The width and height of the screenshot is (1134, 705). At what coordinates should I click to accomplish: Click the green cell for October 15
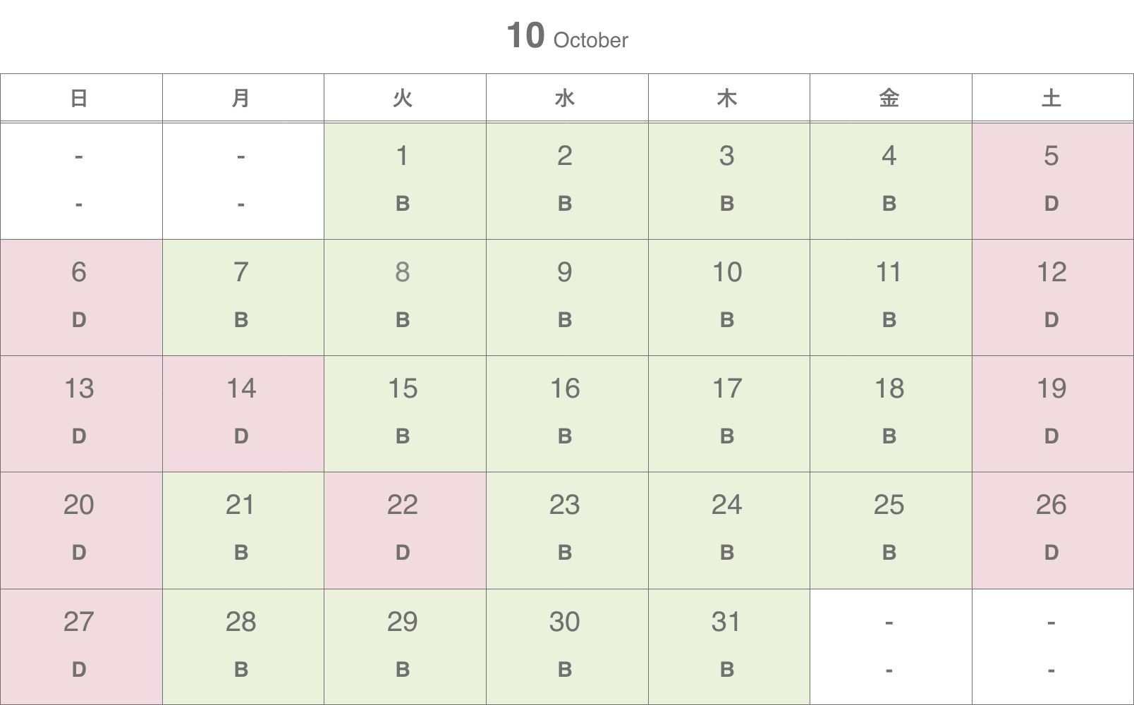(405, 414)
